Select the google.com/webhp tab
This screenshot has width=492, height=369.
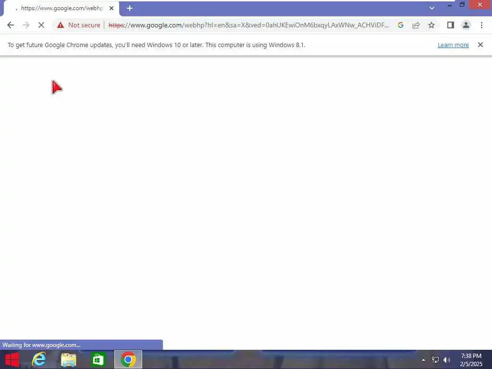(x=61, y=8)
